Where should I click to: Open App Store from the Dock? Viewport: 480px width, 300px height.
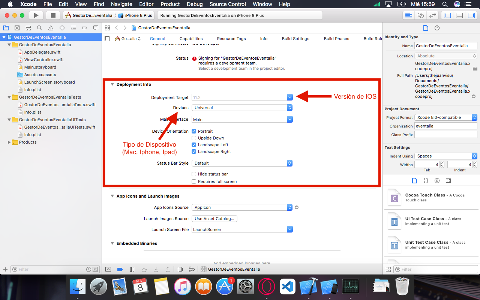[x=224, y=287]
